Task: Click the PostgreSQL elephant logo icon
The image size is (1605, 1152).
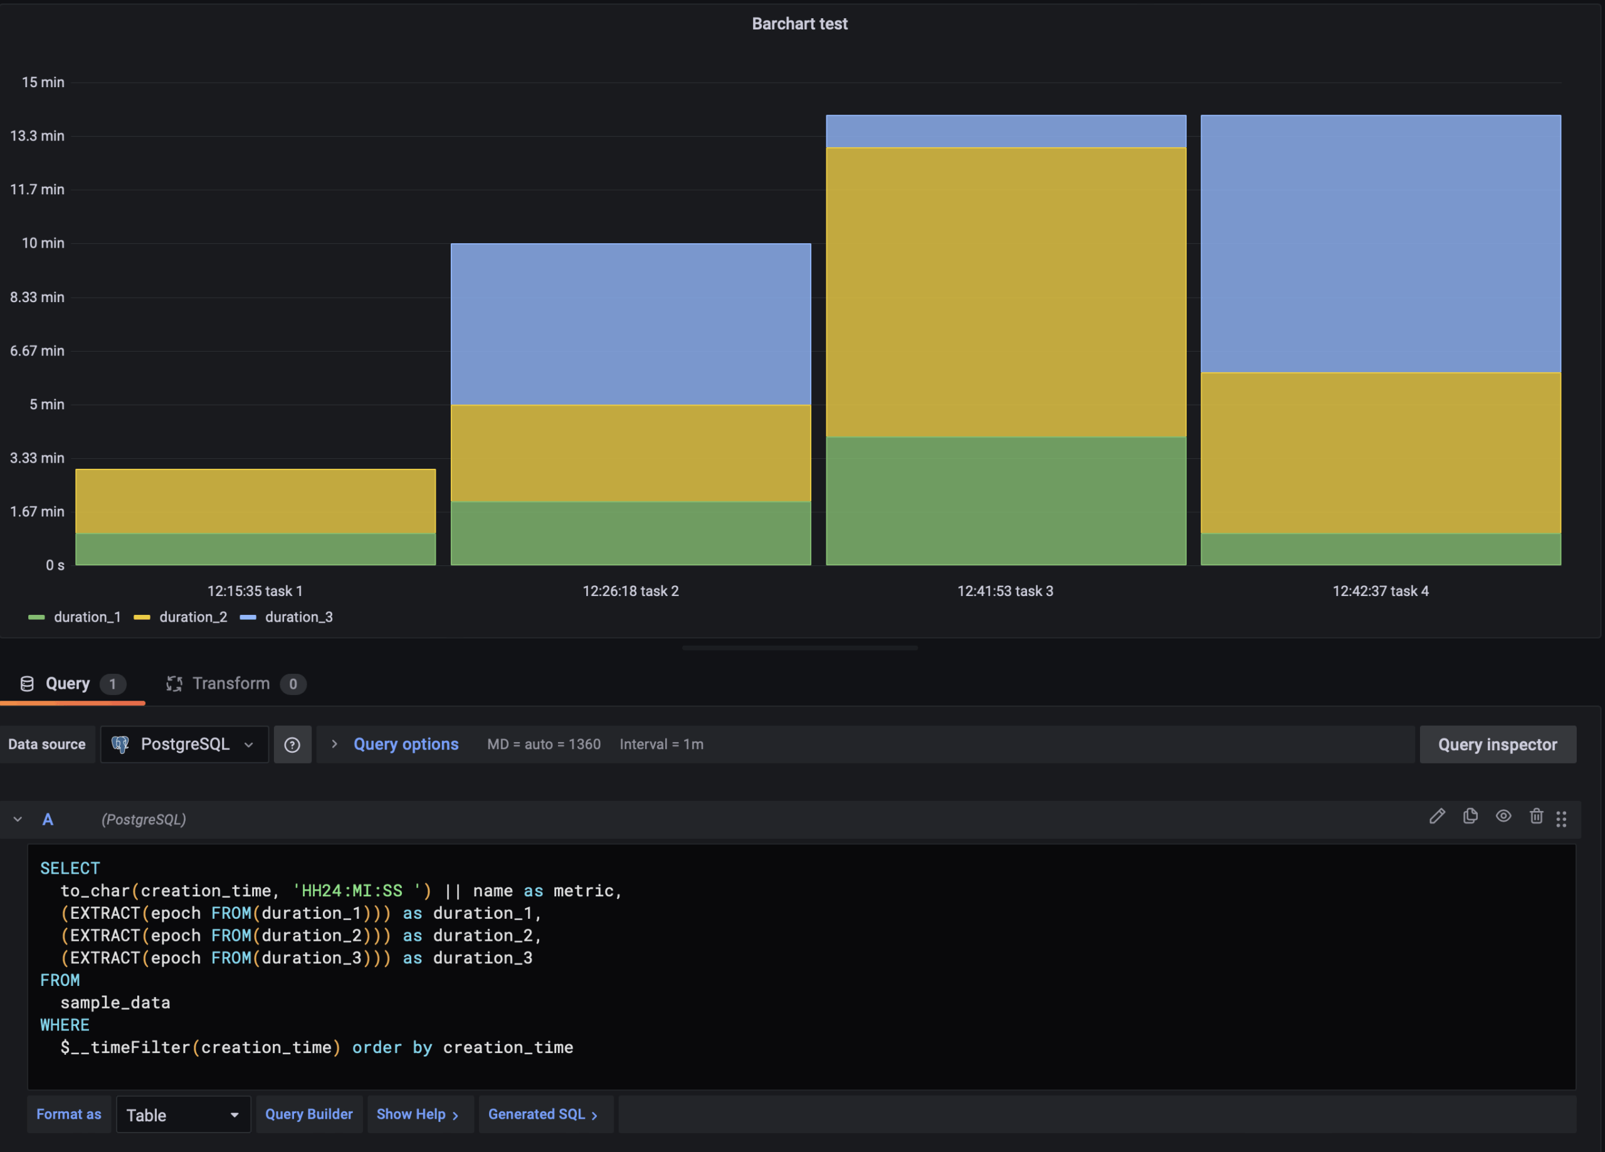Action: point(120,745)
